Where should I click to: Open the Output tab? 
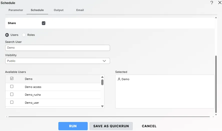click(x=59, y=10)
